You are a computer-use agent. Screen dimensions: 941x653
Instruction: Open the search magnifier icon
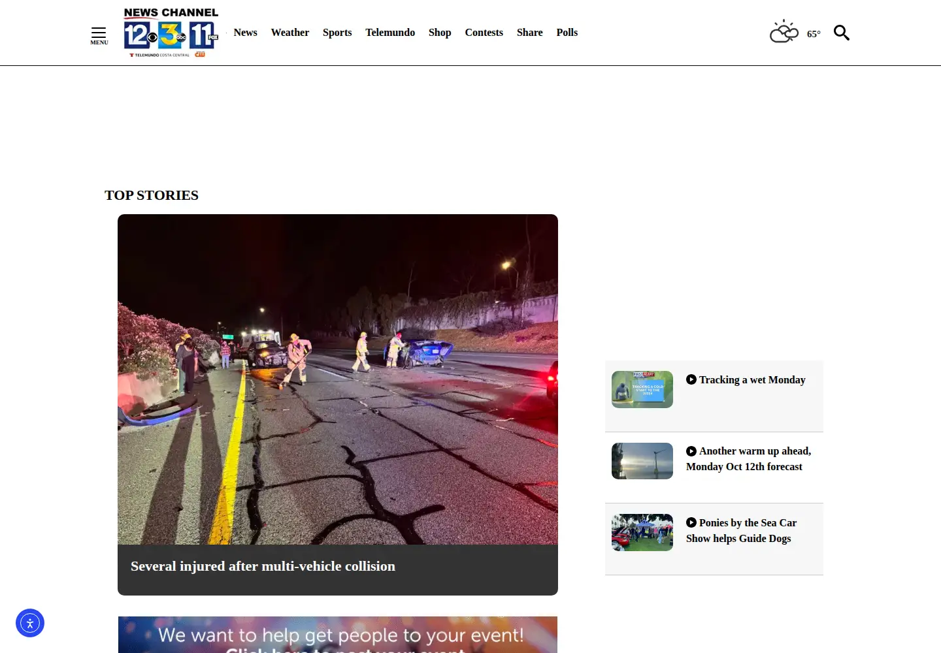[x=842, y=33]
